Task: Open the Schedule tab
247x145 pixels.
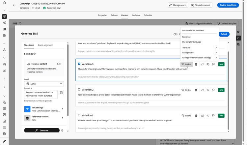Action: tap(148, 15)
